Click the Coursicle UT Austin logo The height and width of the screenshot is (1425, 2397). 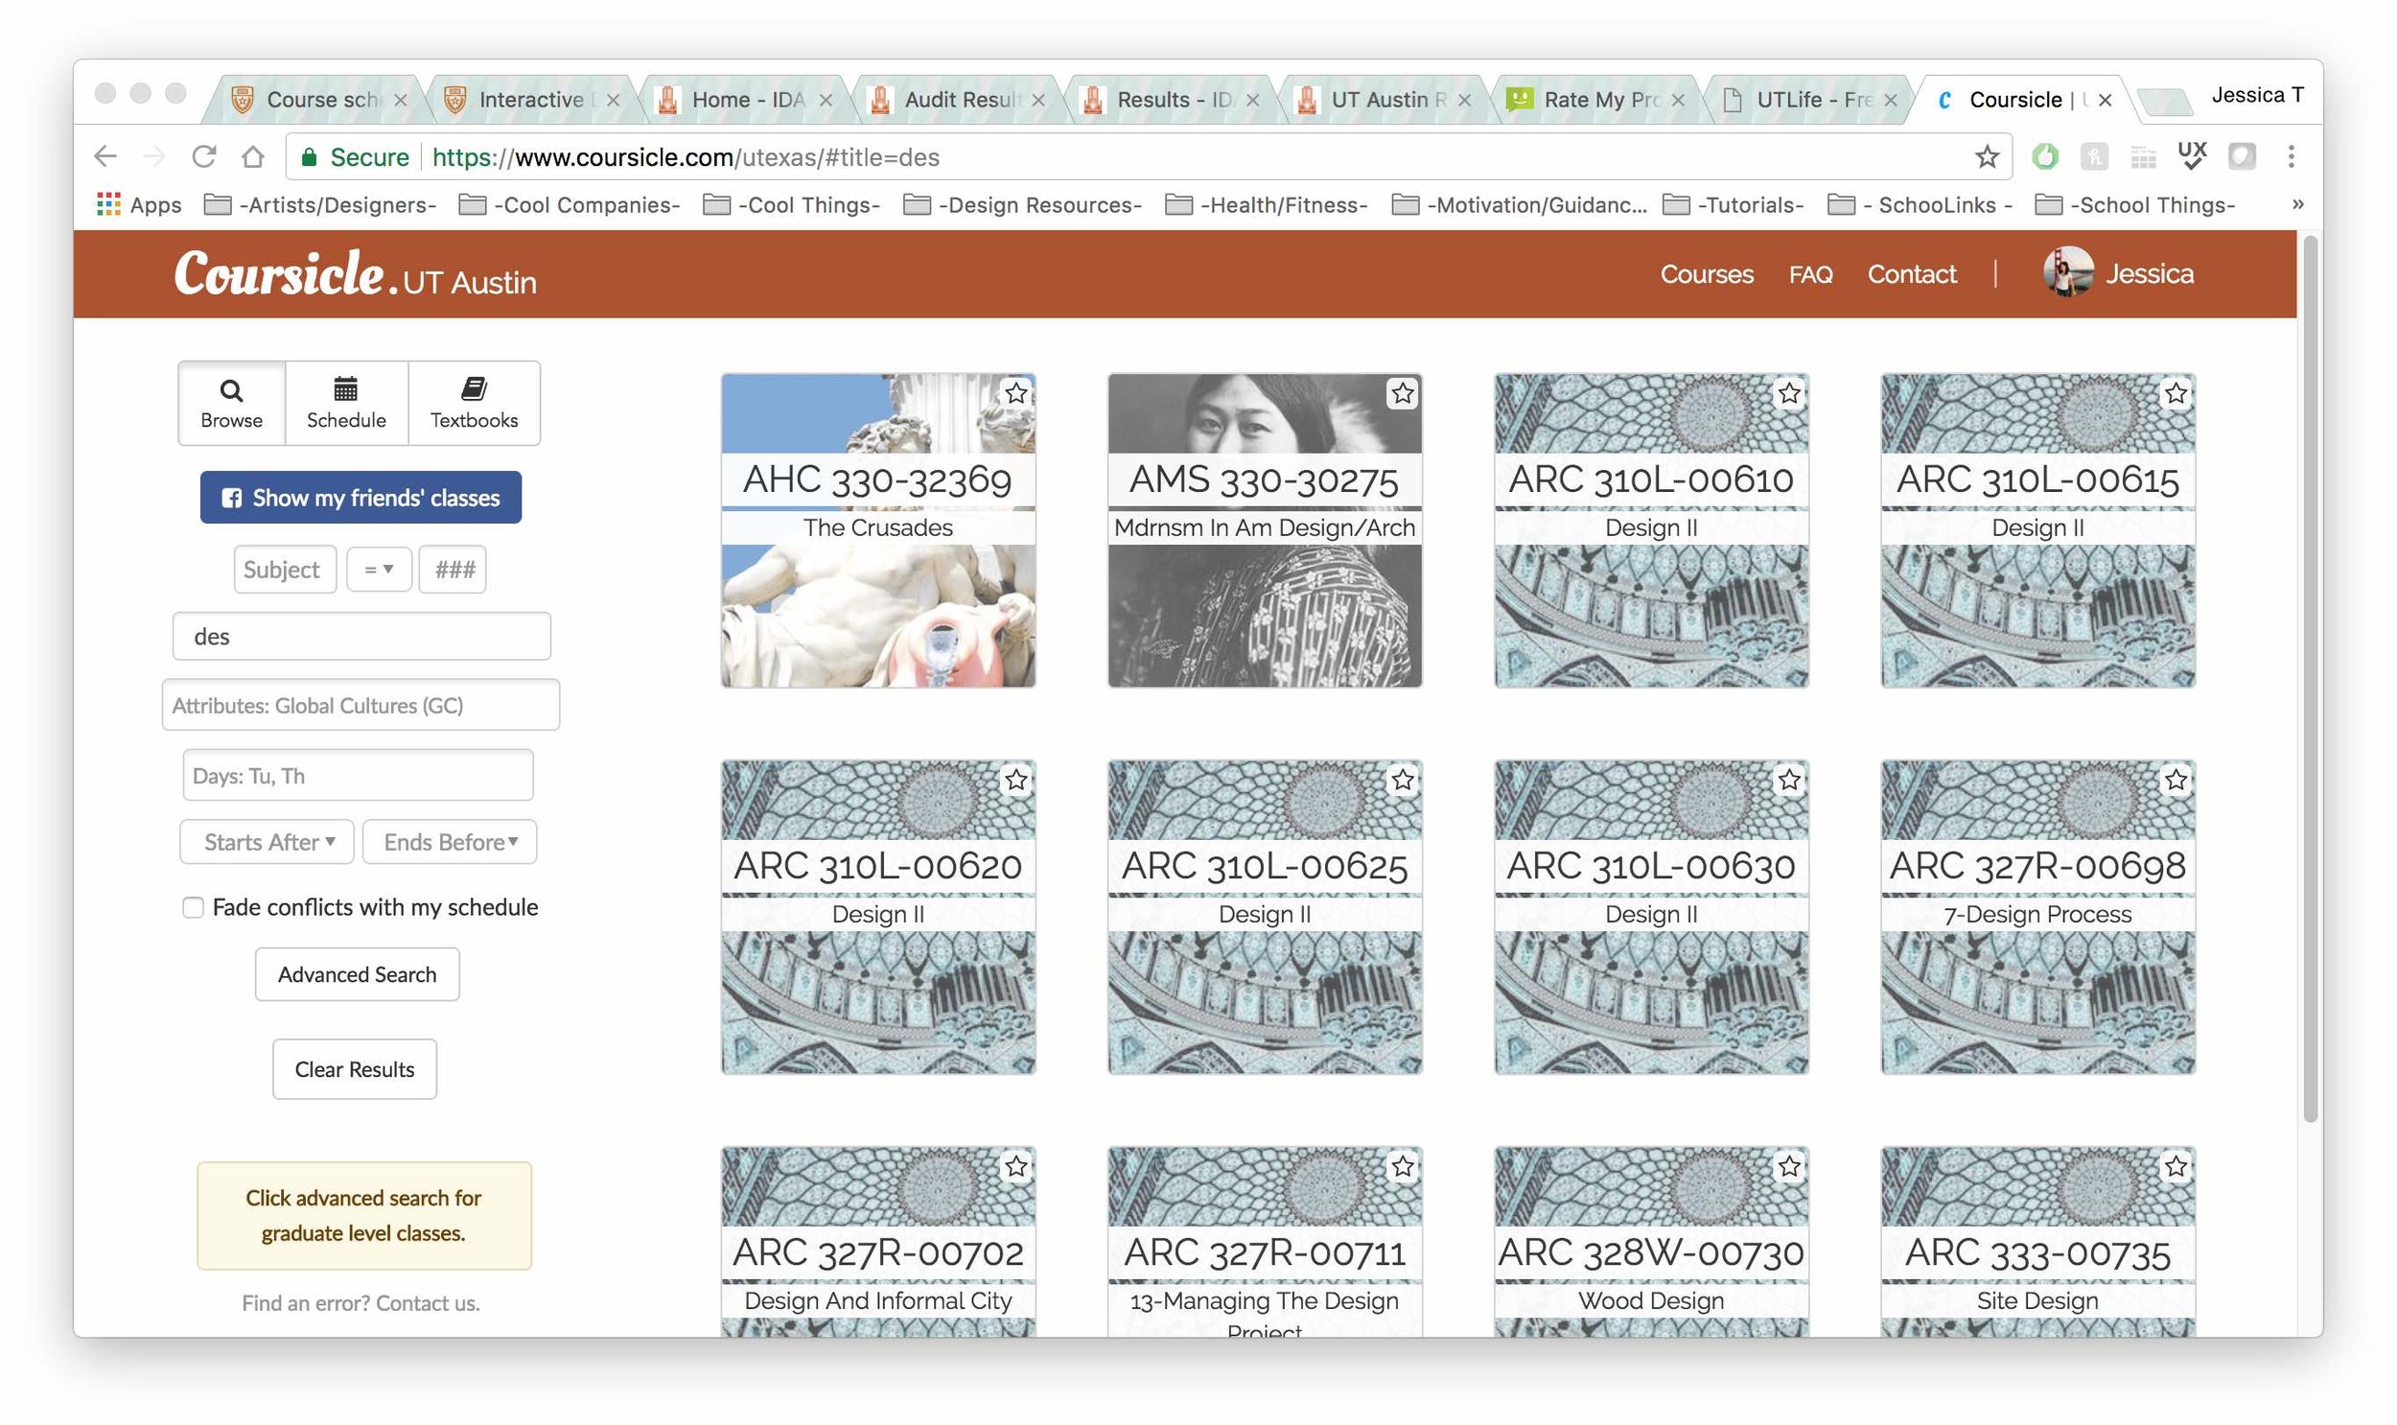[355, 274]
